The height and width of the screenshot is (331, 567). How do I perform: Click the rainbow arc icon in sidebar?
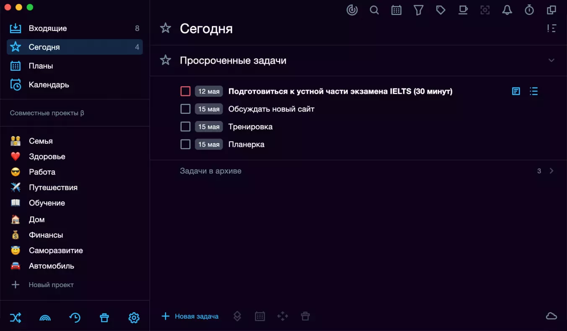pyautogui.click(x=45, y=318)
